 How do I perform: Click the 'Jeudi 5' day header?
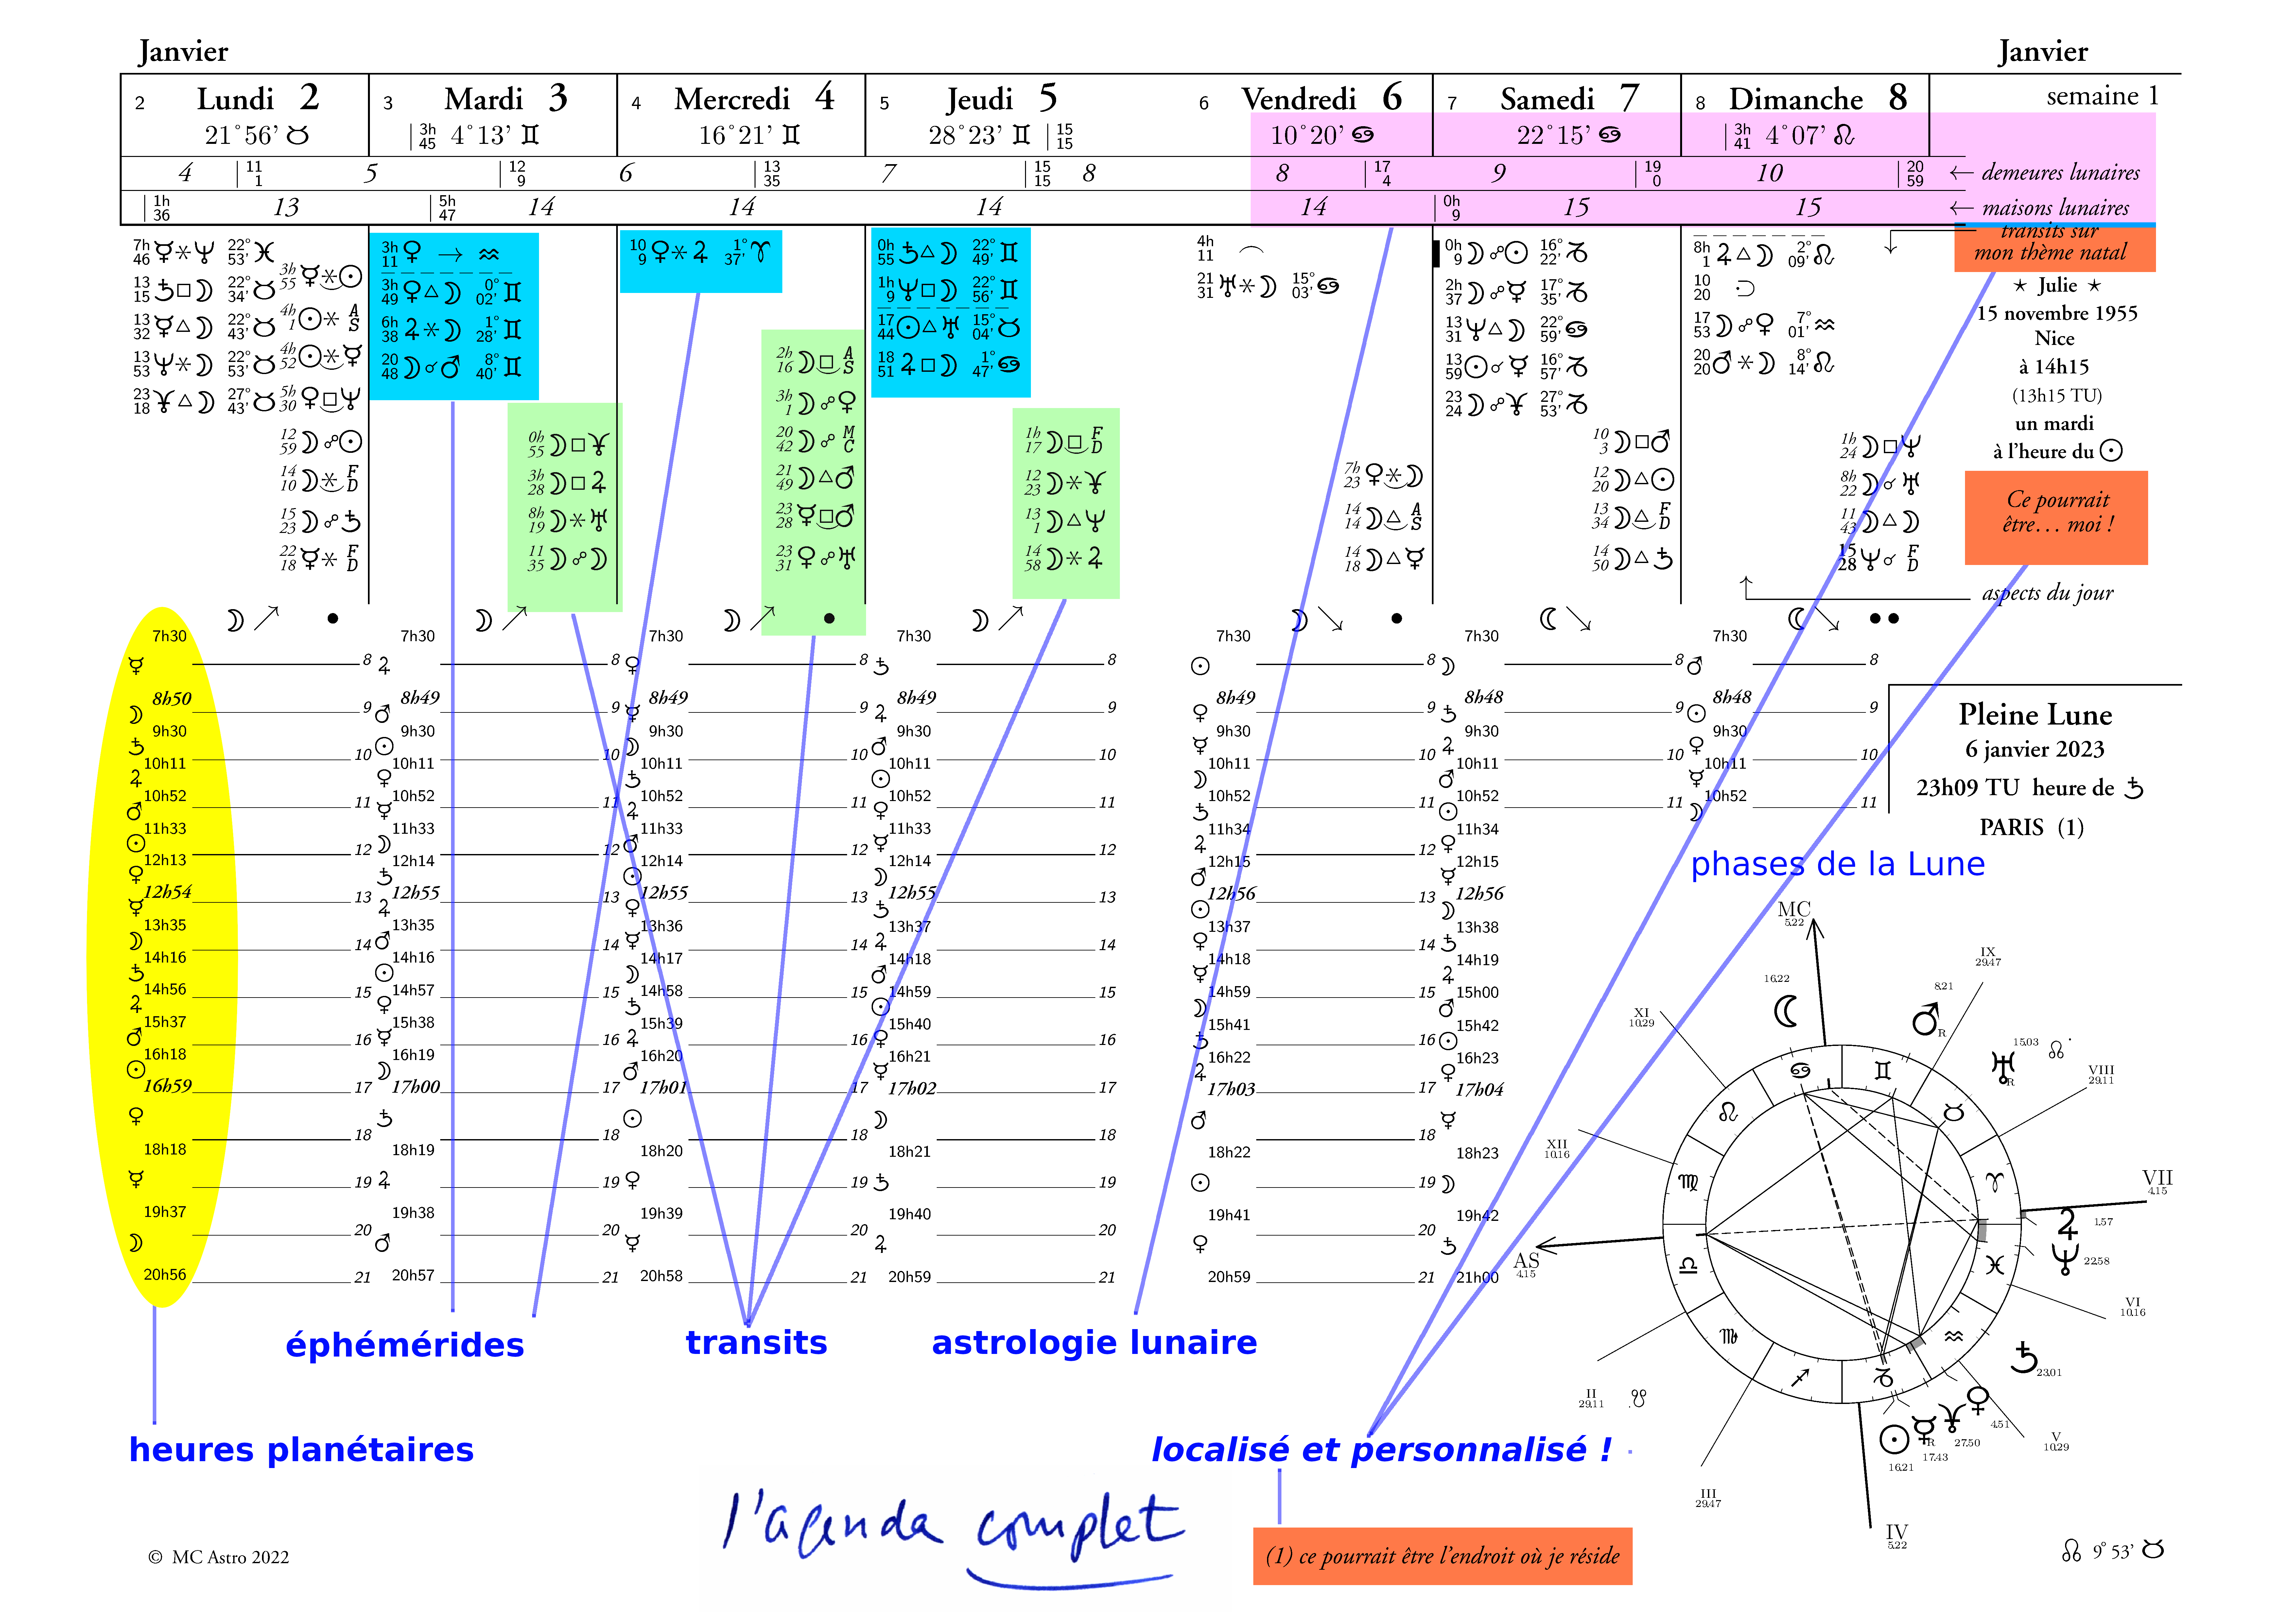pyautogui.click(x=1001, y=98)
